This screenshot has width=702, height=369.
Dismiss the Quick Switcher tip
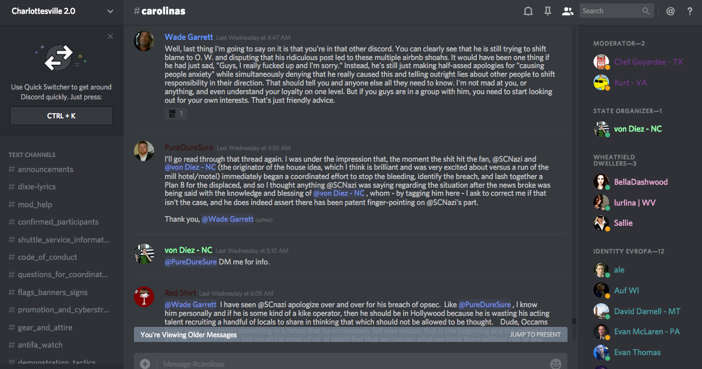coord(110,36)
